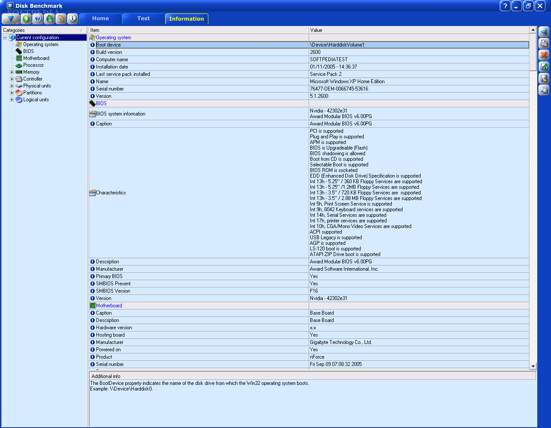Click the scrollbar up arrow
The width and height of the screenshot is (551, 428).
point(533,30)
